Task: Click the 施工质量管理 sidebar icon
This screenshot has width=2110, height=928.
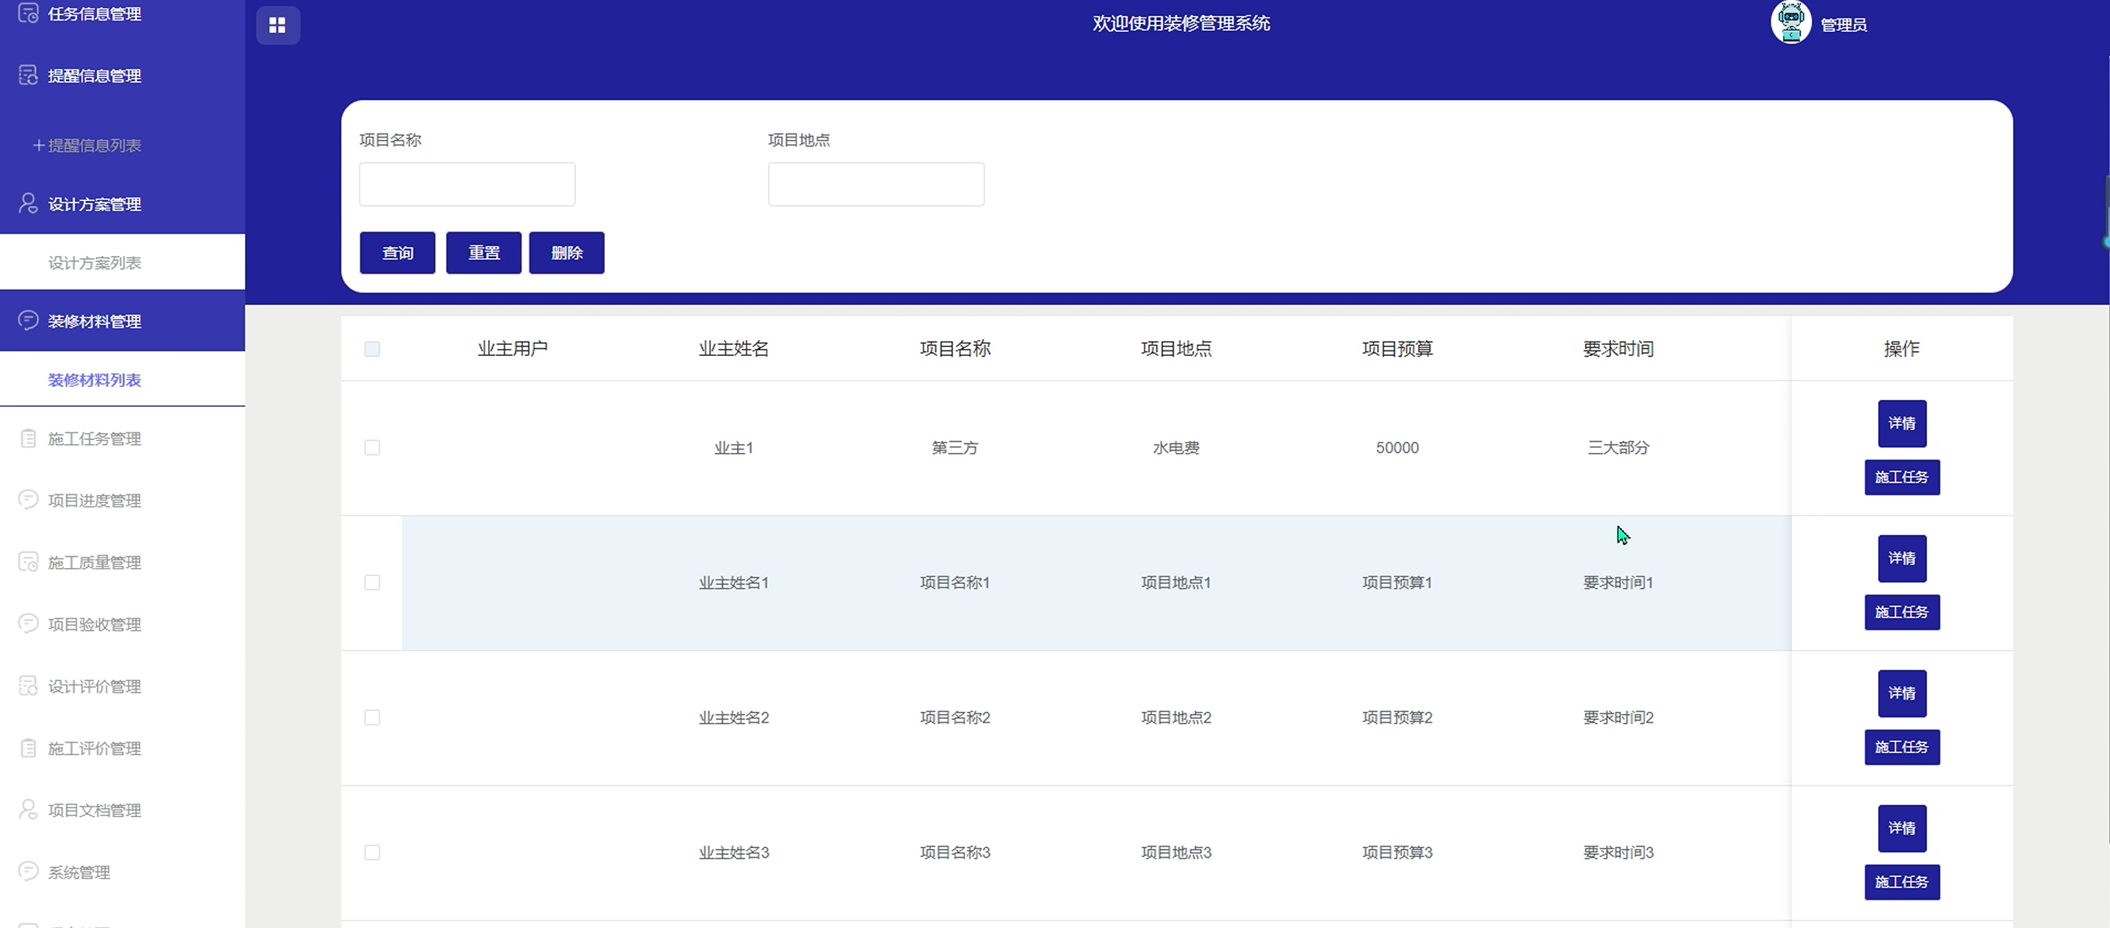Action: pyautogui.click(x=28, y=562)
